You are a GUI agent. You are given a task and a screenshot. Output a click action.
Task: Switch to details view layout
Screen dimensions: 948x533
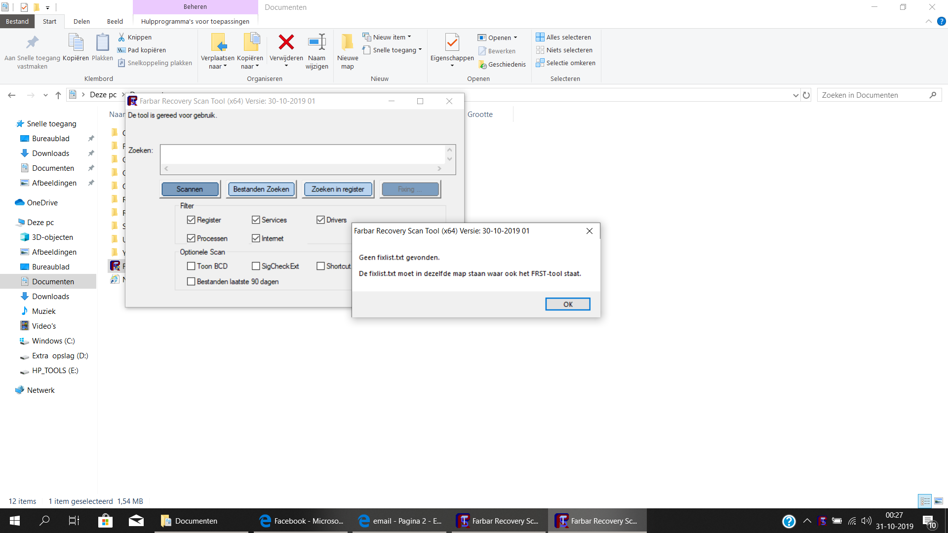pyautogui.click(x=925, y=501)
